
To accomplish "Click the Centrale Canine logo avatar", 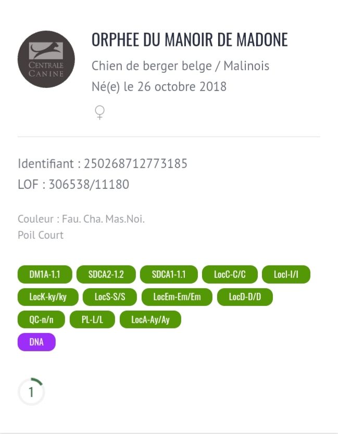I will (x=46, y=59).
